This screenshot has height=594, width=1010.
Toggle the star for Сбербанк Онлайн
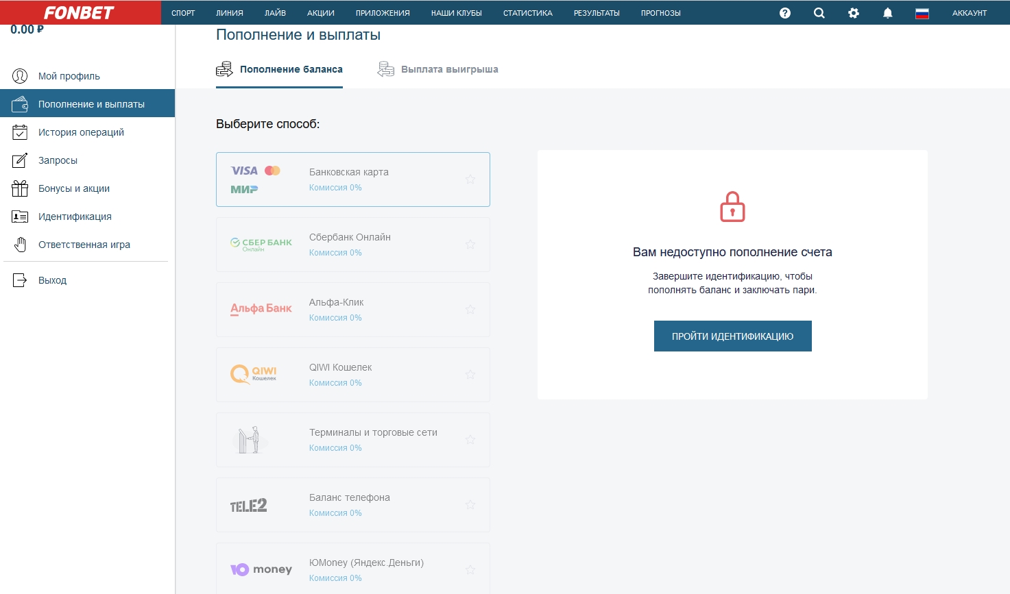[x=470, y=245]
